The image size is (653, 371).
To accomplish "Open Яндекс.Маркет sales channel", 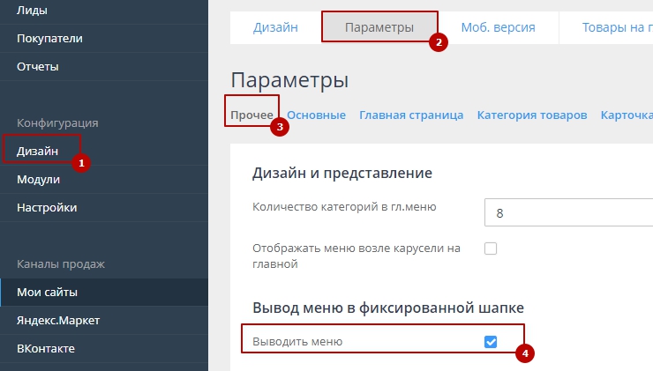I will pyautogui.click(x=57, y=320).
